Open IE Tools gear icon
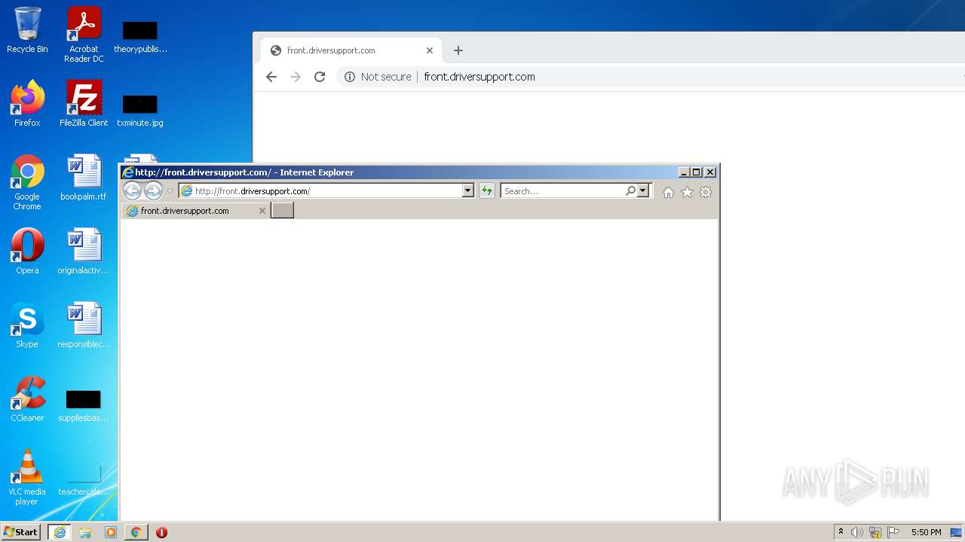The width and height of the screenshot is (965, 542). (x=706, y=192)
